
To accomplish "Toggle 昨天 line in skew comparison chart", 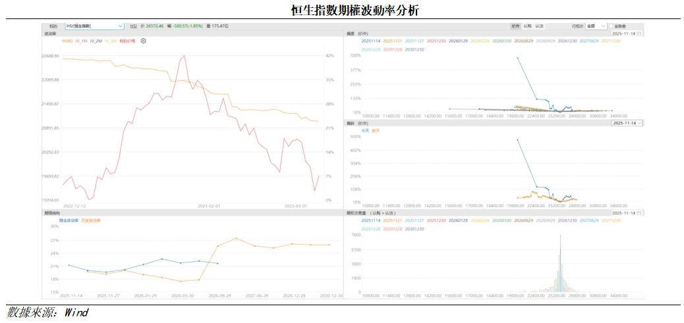I will coord(376,130).
